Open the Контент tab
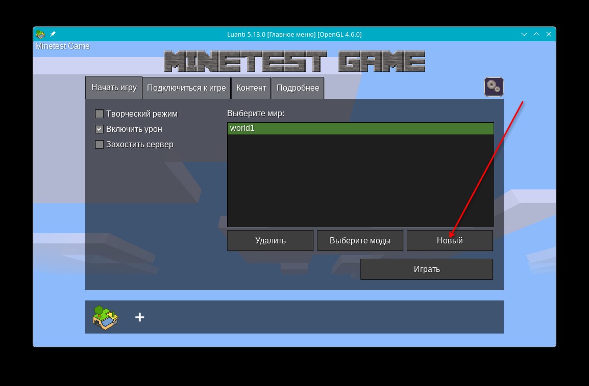 click(x=251, y=88)
